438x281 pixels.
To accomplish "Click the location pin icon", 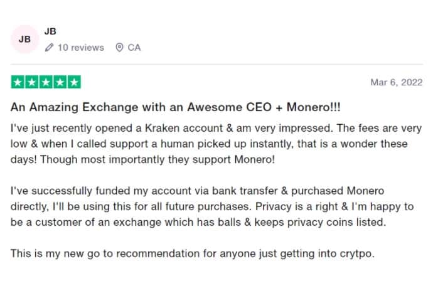I will point(119,48).
